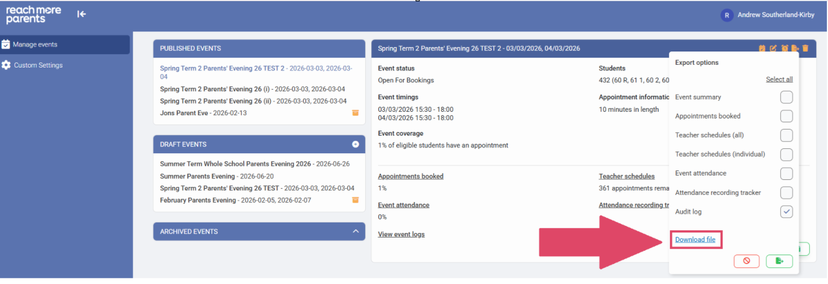
Task: Open Manage events in the sidebar
Action: coord(35,45)
